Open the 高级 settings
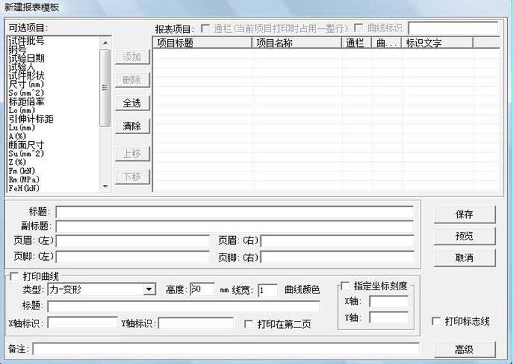The width and height of the screenshot is (513, 364). point(464,349)
